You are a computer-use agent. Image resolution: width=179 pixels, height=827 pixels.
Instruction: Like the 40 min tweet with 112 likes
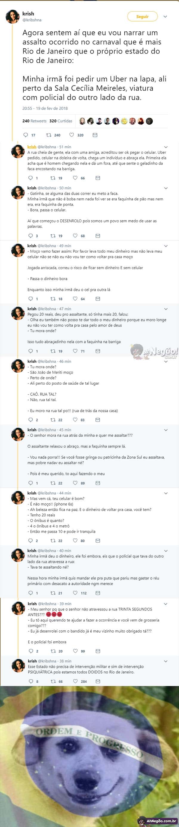point(75,593)
